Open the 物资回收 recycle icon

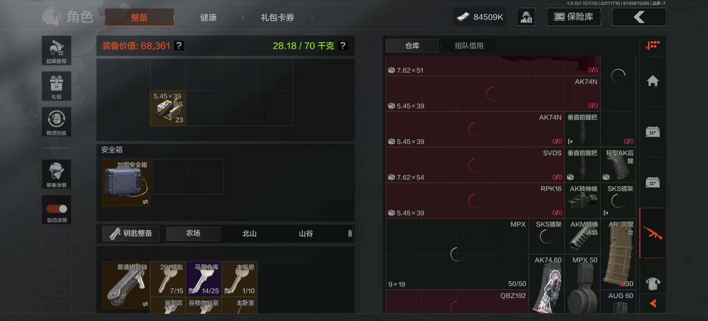[56, 122]
